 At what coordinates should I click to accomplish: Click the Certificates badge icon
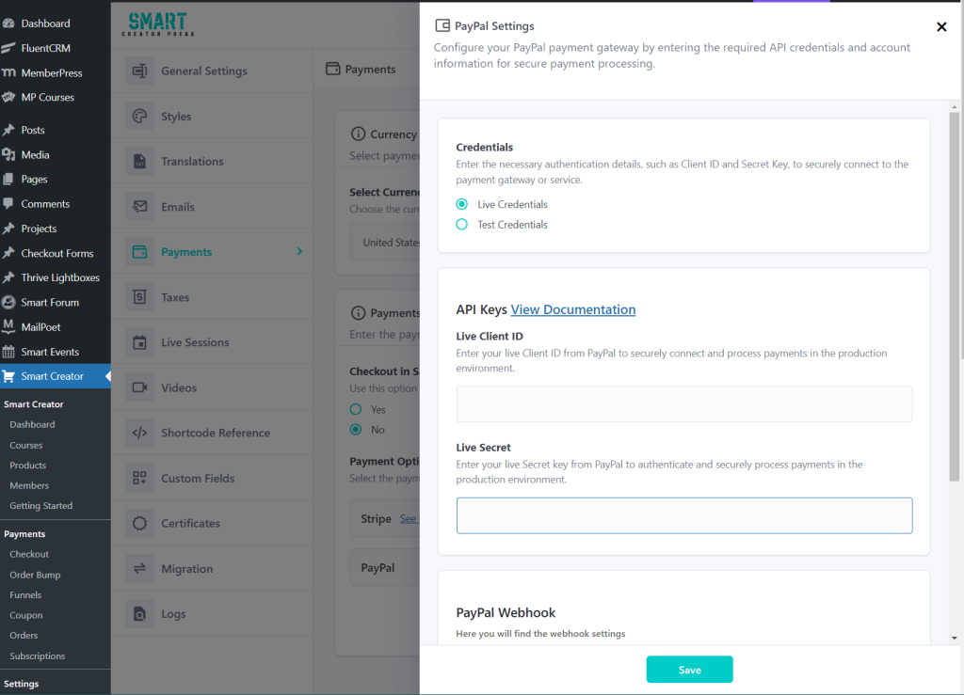140,523
